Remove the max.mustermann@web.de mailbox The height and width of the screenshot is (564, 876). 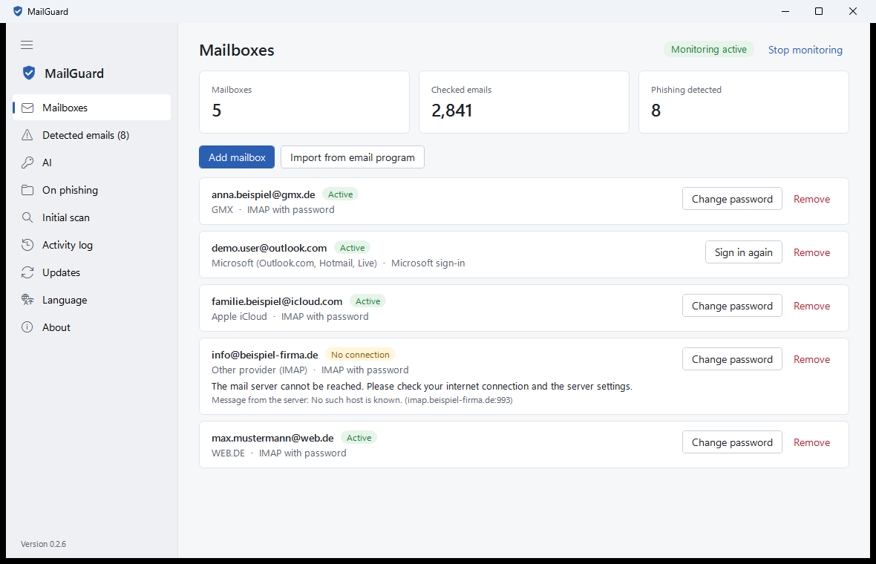point(811,442)
